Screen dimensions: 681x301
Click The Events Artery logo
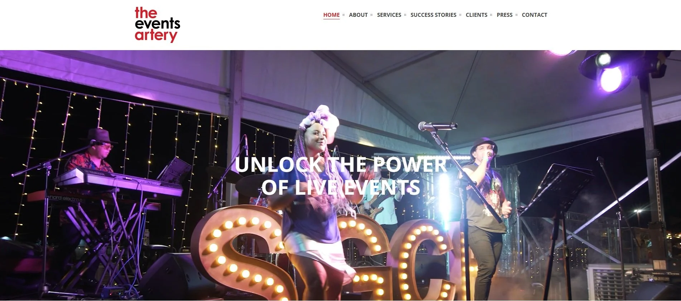click(157, 25)
